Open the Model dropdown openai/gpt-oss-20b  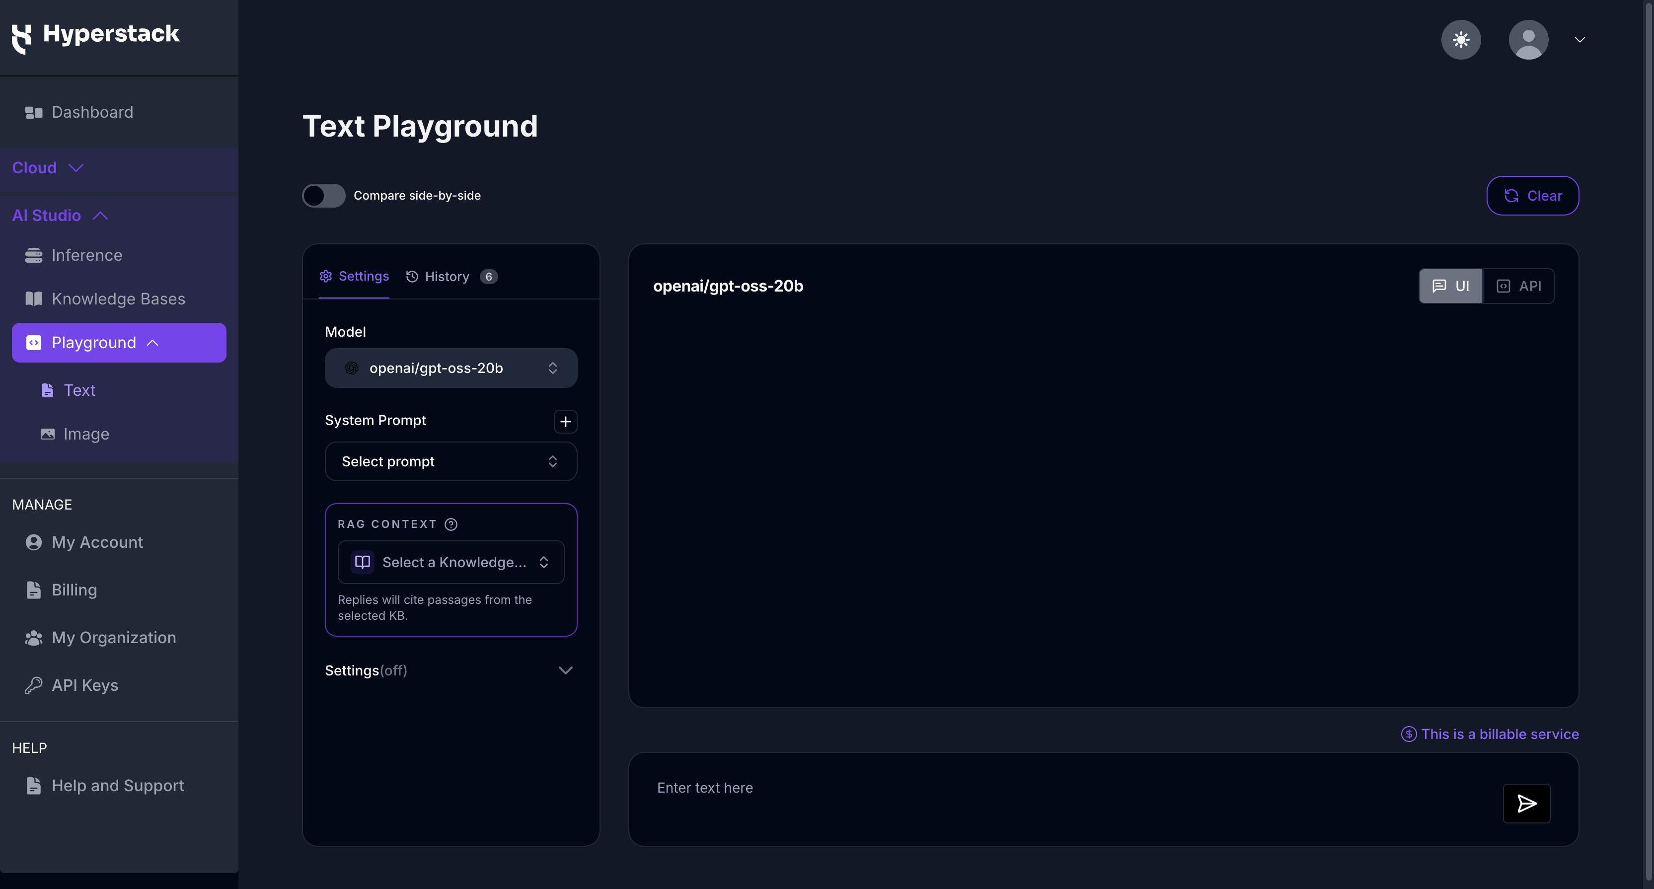[x=451, y=368]
